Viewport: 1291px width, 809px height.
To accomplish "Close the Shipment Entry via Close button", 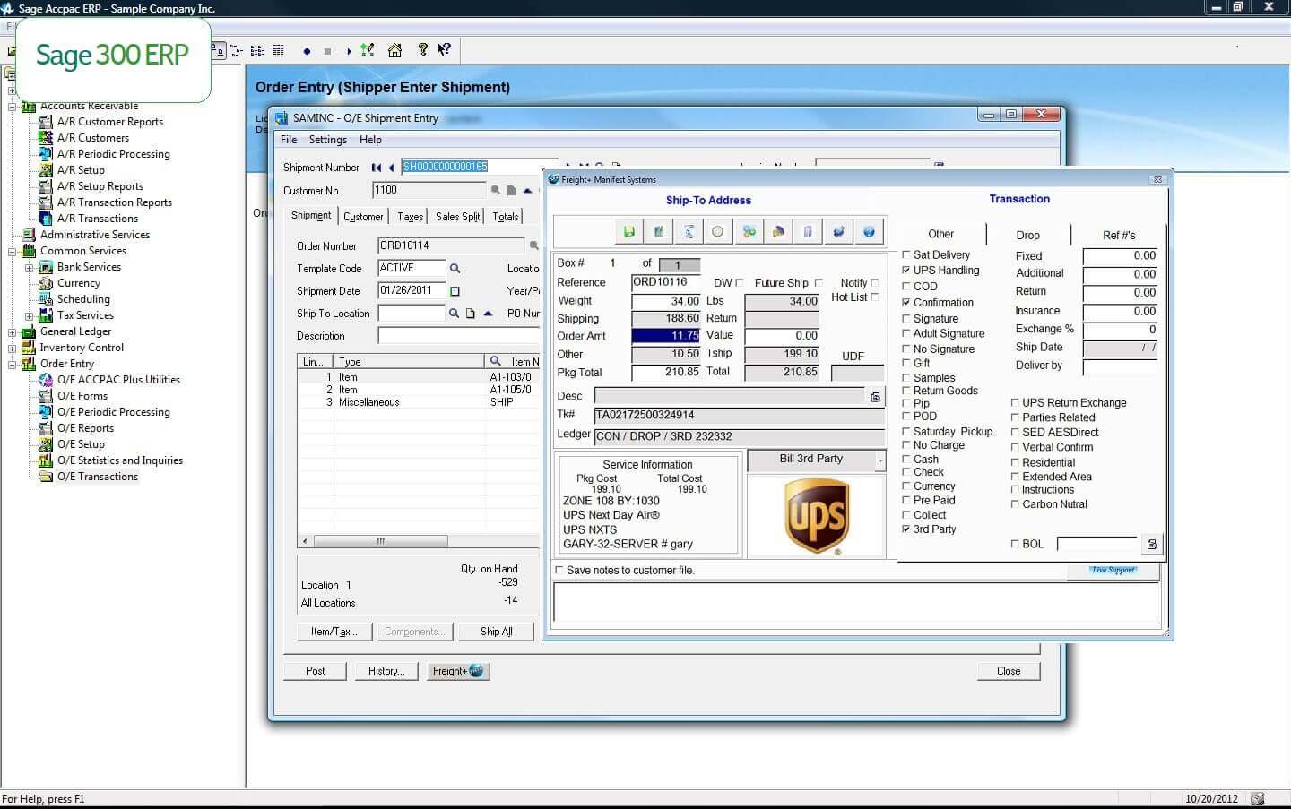I will click(1009, 671).
